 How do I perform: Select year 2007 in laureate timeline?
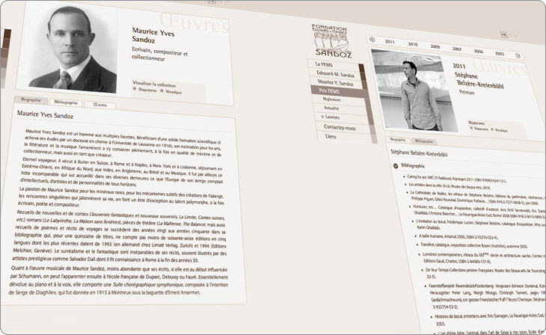[457, 49]
